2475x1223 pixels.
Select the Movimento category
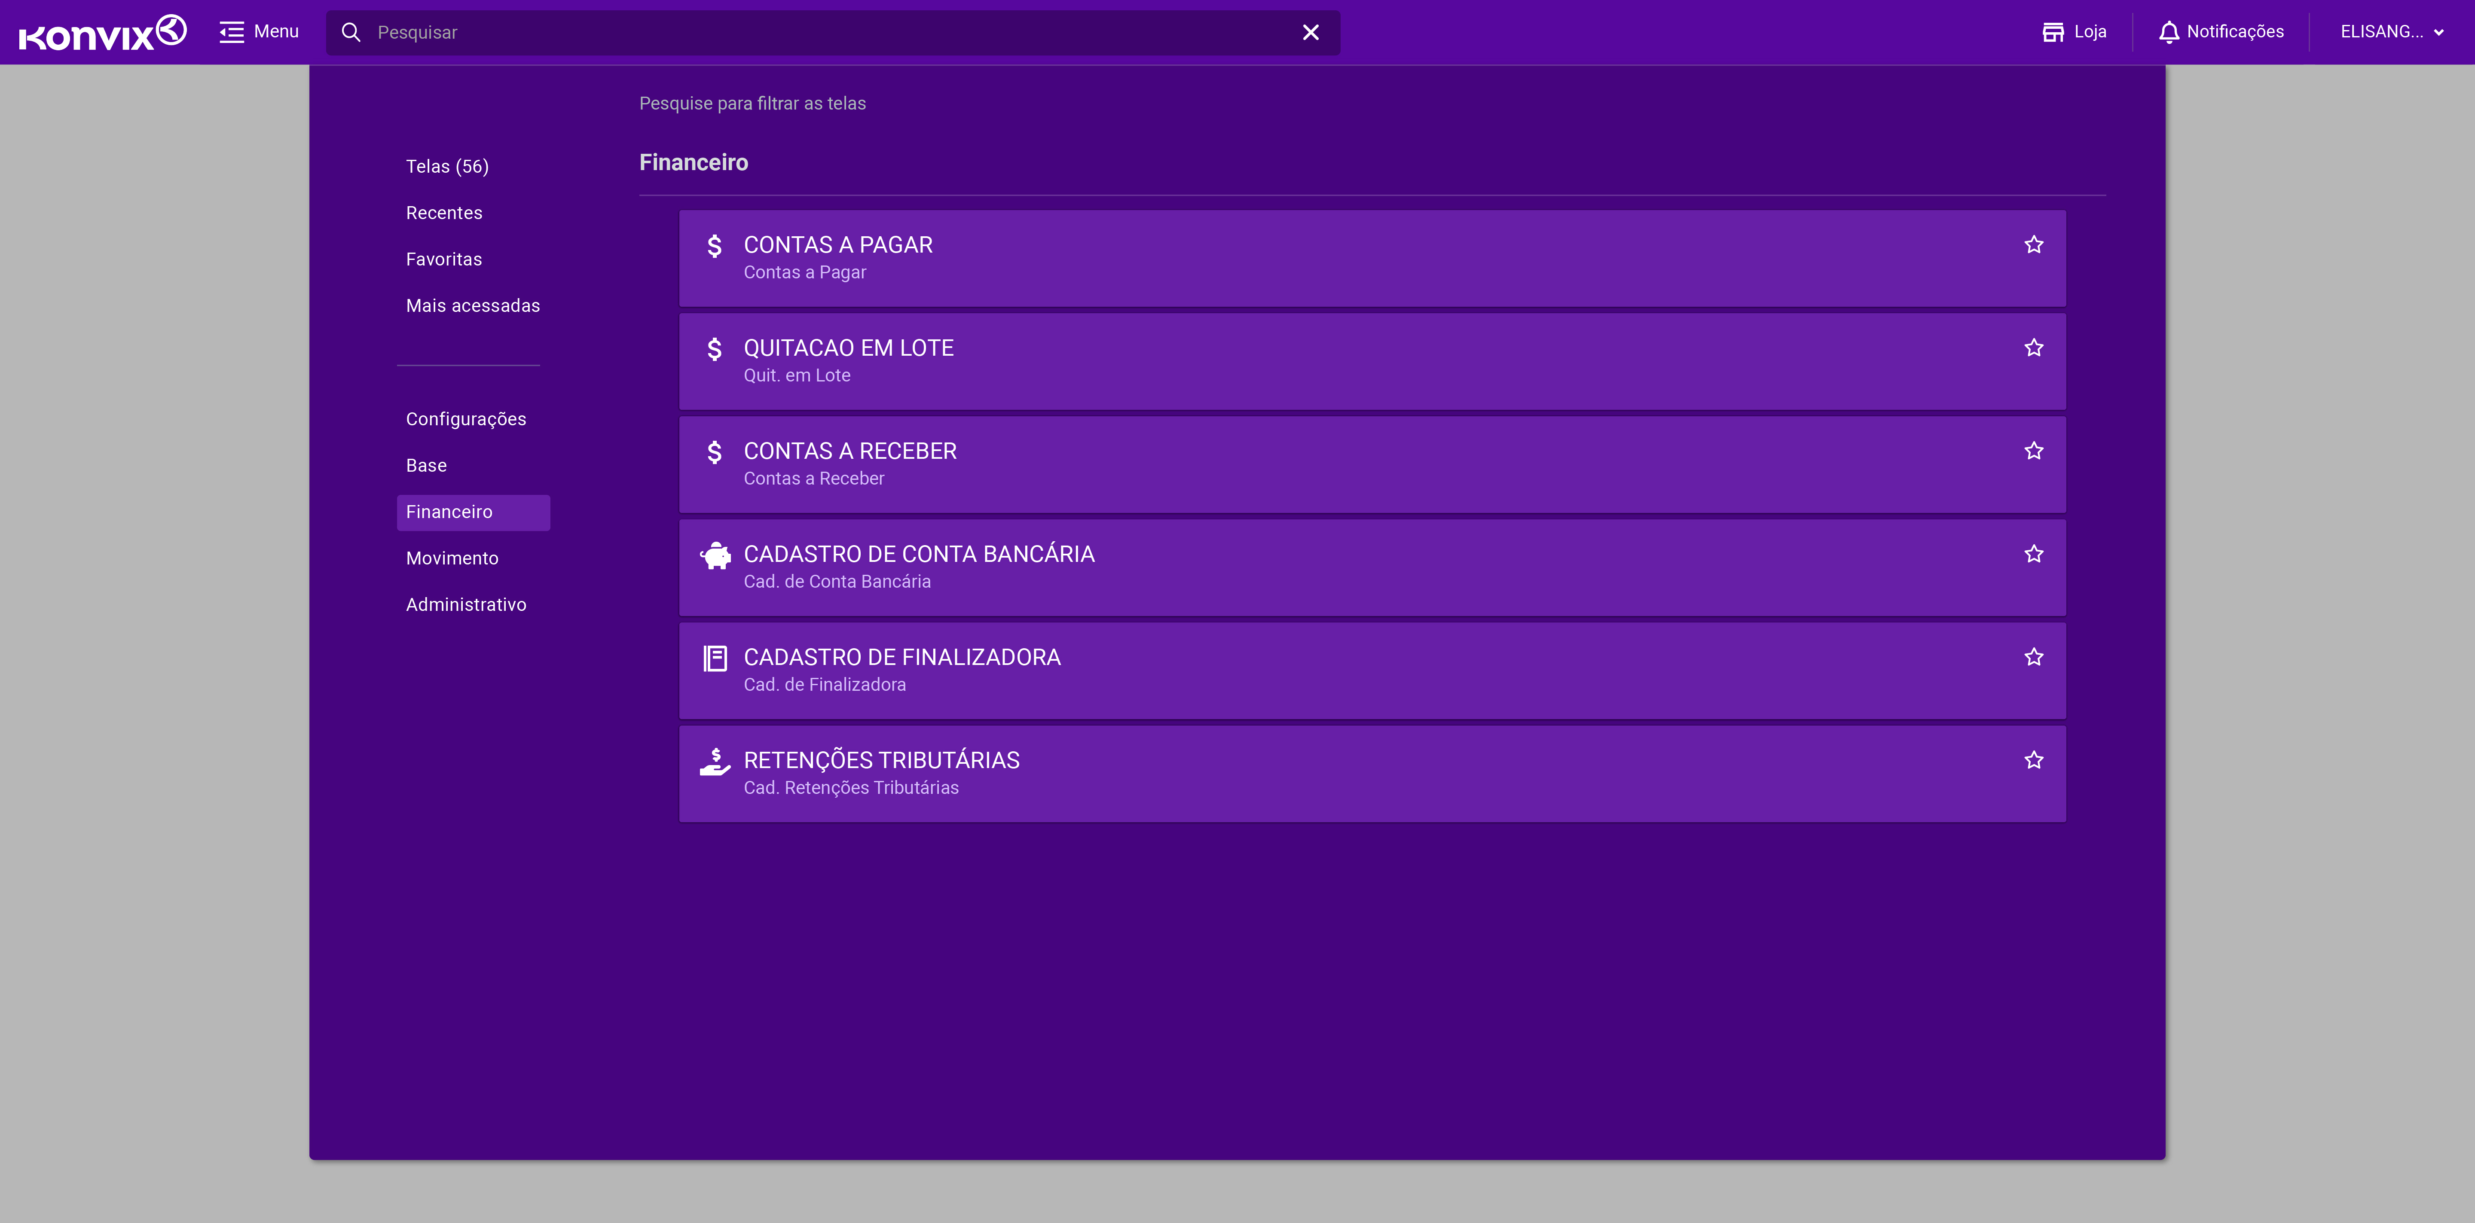452,558
